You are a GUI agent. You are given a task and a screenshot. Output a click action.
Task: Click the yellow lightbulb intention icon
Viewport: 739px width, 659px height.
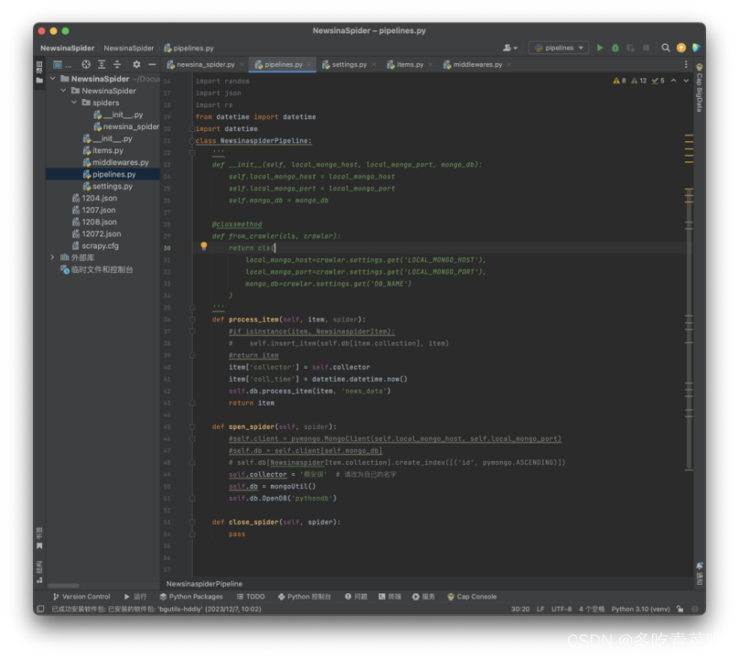pos(204,246)
